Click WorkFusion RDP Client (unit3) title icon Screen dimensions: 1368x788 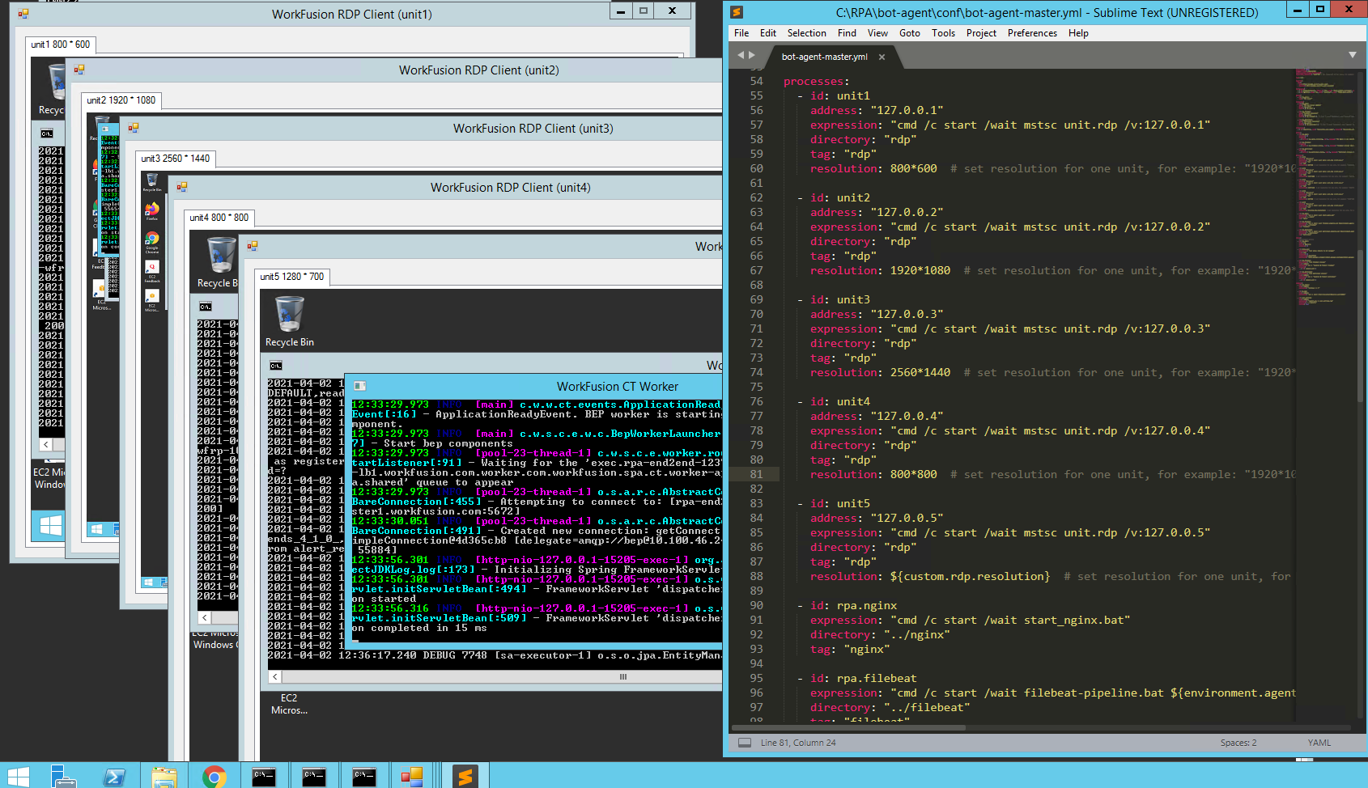pos(134,128)
